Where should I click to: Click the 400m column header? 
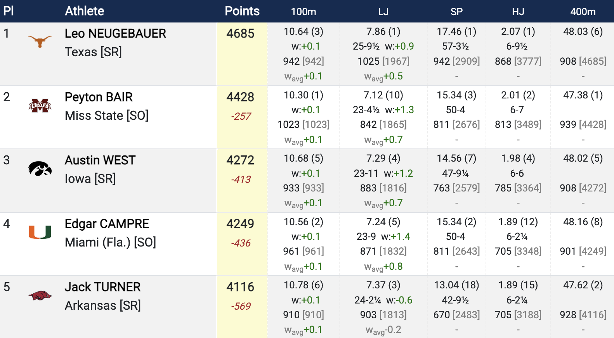pyautogui.click(x=583, y=12)
